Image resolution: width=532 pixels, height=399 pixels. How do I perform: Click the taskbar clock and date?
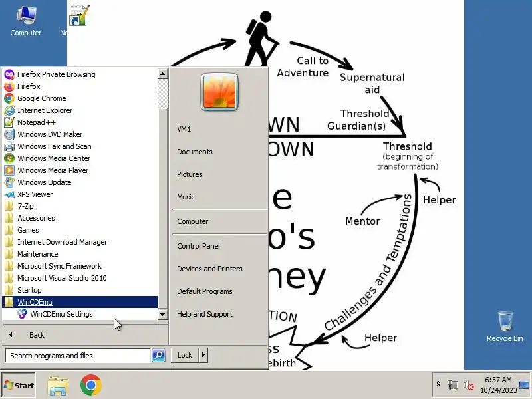click(498, 385)
